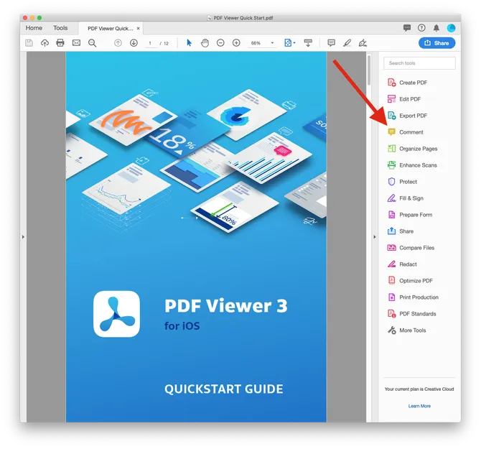Open the Compare Files tool
The width and height of the screenshot is (481, 449).
tap(411, 248)
